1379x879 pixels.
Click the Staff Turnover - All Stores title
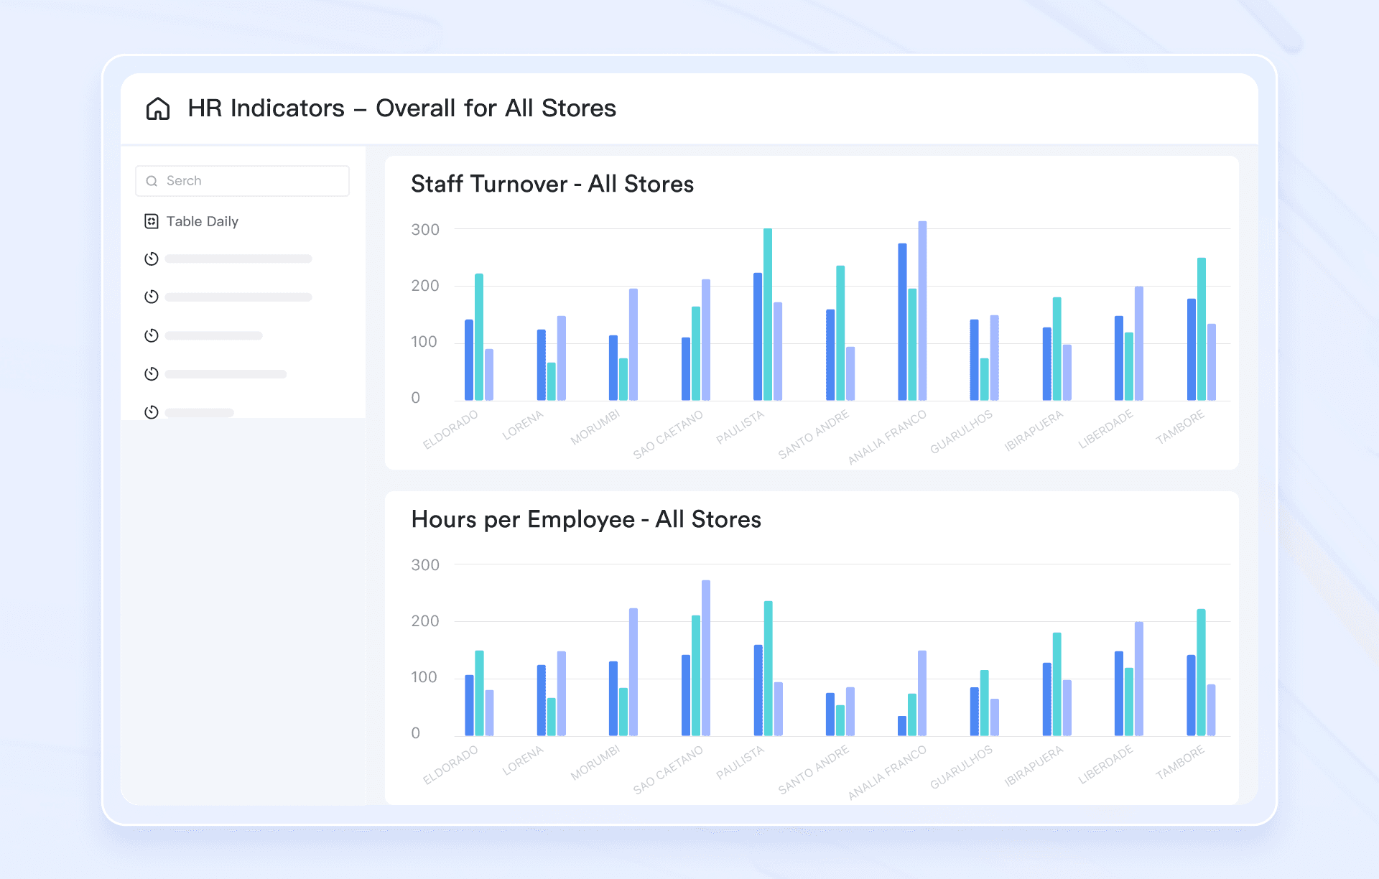[x=552, y=185]
